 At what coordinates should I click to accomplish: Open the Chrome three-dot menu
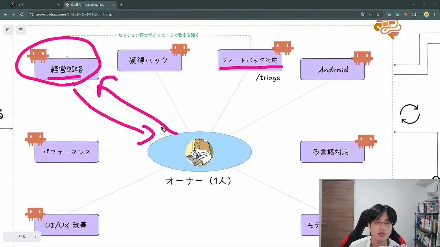(x=435, y=14)
